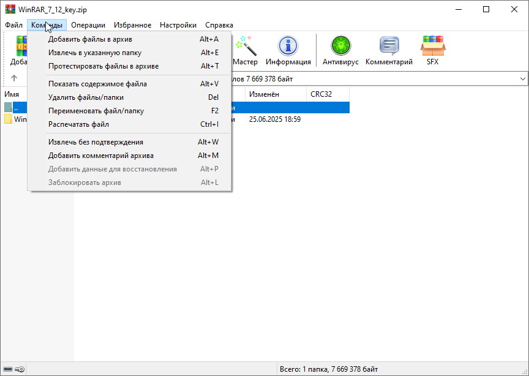Open the Настройки menu

click(x=178, y=25)
